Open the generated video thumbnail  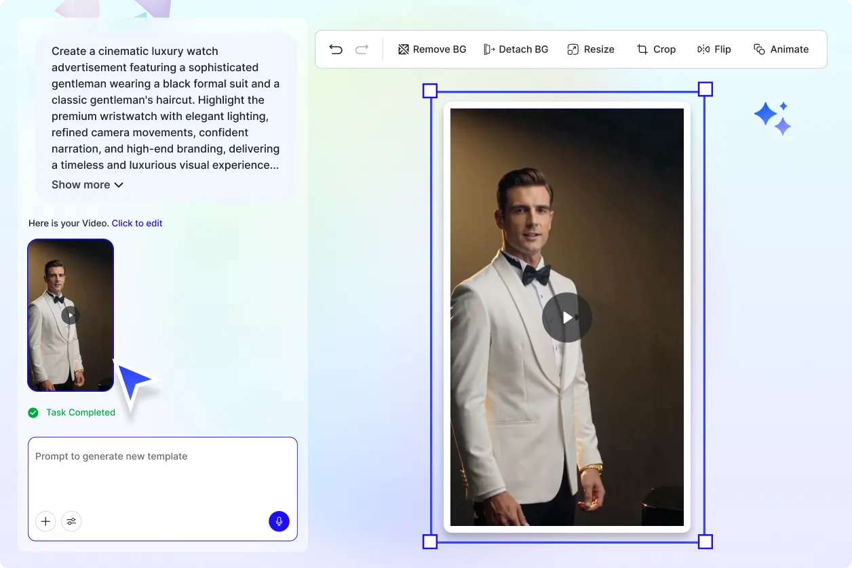[71, 315]
